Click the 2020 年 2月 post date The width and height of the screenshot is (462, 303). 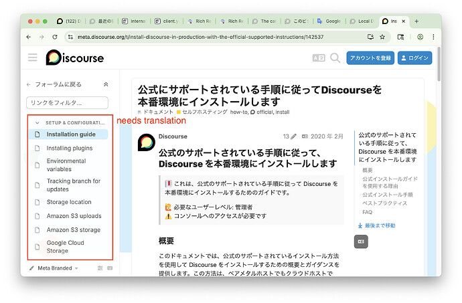coord(327,136)
